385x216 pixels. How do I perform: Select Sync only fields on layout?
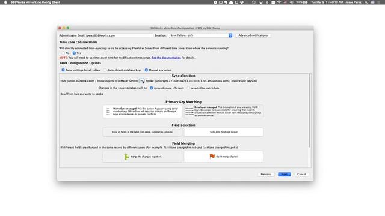(x=224, y=132)
